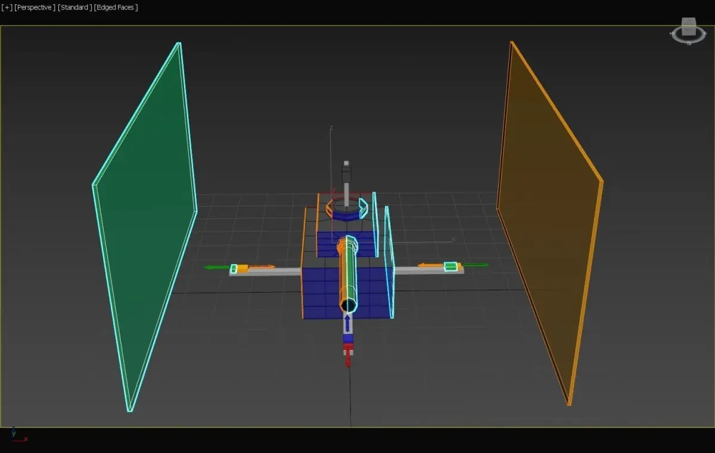Click the S compass letter on ViewCube ring
Viewport: 715px width, 453px height.
[x=689, y=43]
